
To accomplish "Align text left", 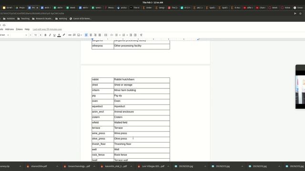I will click(86, 35).
